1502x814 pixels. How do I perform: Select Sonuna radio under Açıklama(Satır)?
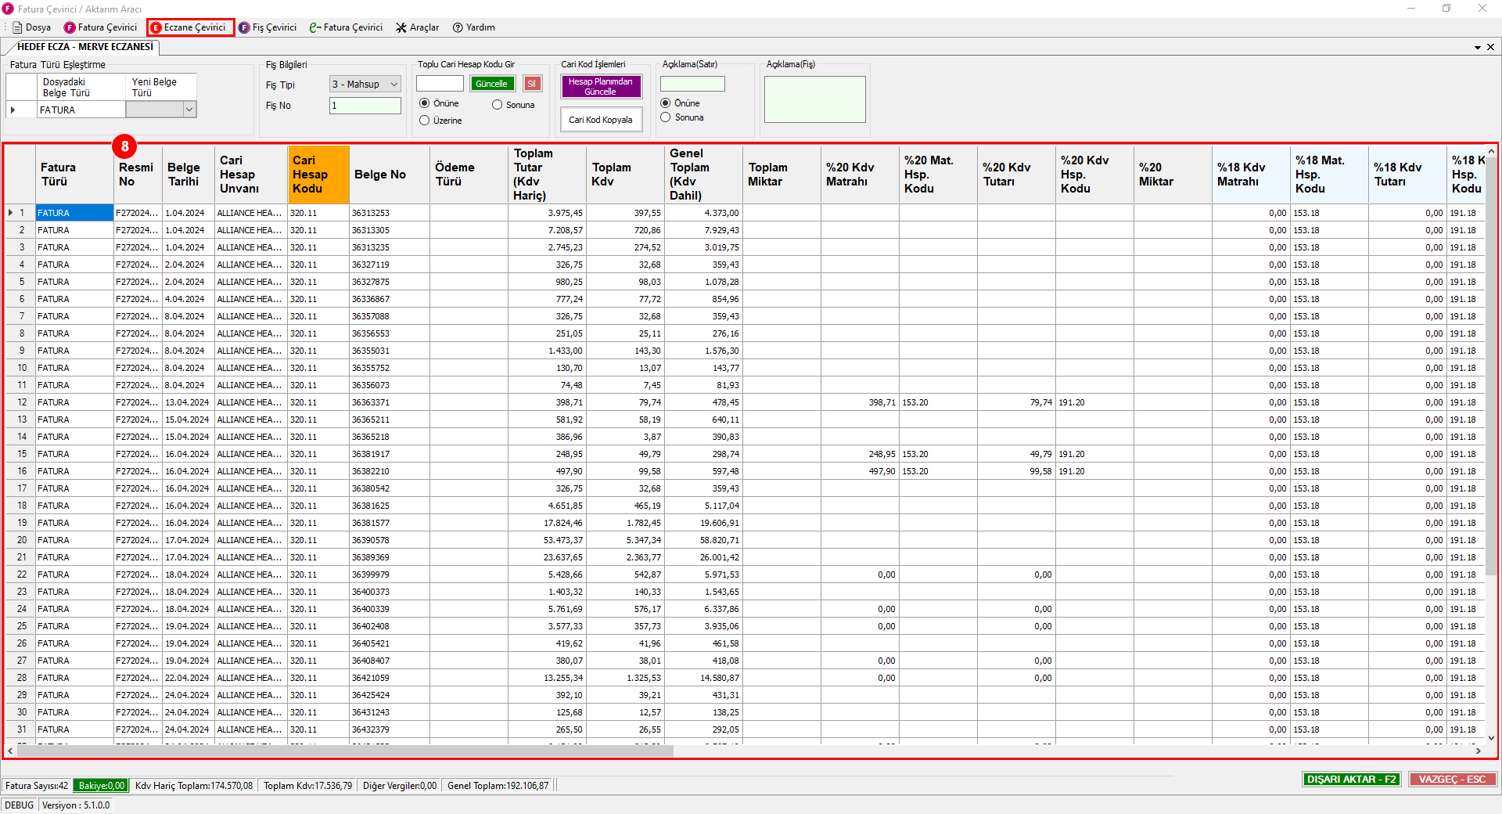(x=665, y=117)
